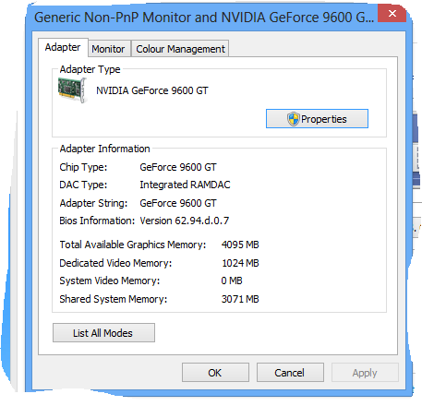Switch to the Monitor tab
Screen dimensions: 422x406
tap(109, 49)
